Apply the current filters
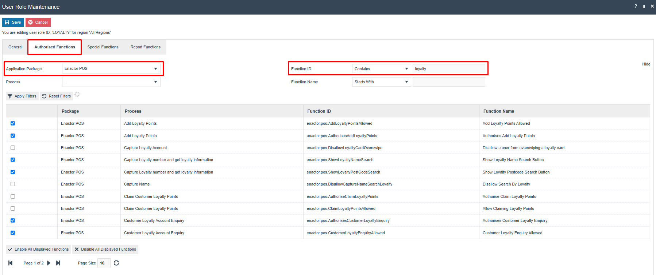This screenshot has height=275, width=656. point(22,96)
